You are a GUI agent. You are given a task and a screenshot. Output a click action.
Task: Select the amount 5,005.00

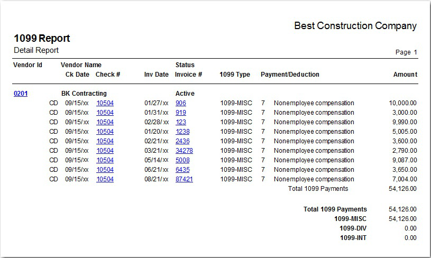click(x=405, y=132)
